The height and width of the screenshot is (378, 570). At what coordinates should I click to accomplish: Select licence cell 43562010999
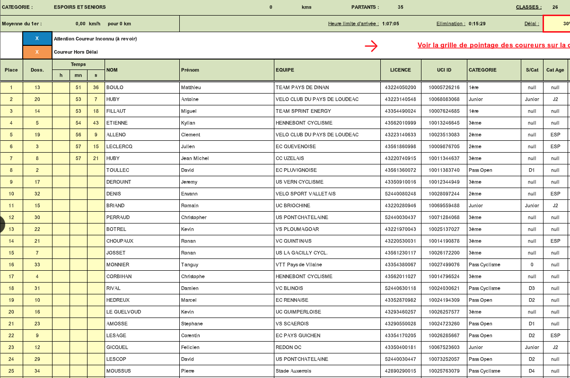(x=401, y=123)
